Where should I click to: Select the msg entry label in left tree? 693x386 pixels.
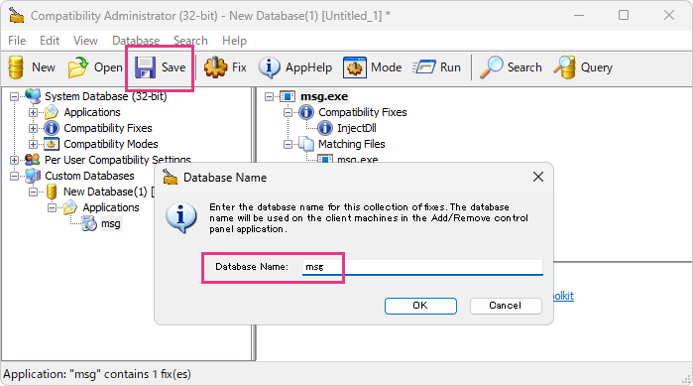110,223
